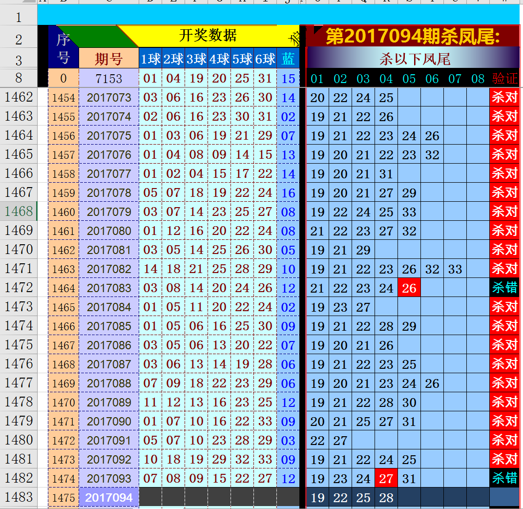This screenshot has width=523, height=509.
Task: Select row header 1483
Action: point(19,497)
